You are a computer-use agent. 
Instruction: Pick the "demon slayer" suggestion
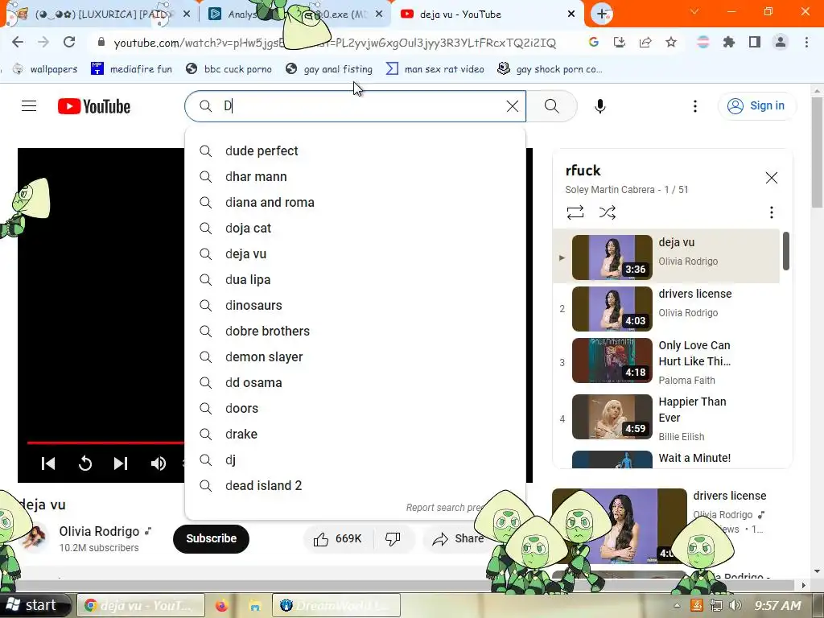[x=355, y=356]
